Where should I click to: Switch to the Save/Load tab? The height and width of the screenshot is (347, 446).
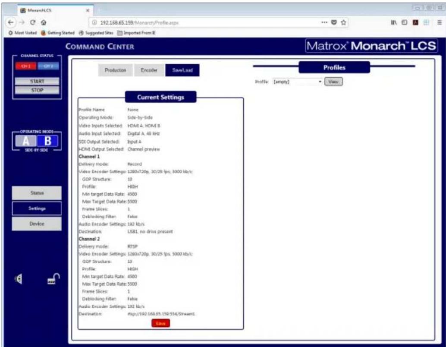(x=182, y=70)
